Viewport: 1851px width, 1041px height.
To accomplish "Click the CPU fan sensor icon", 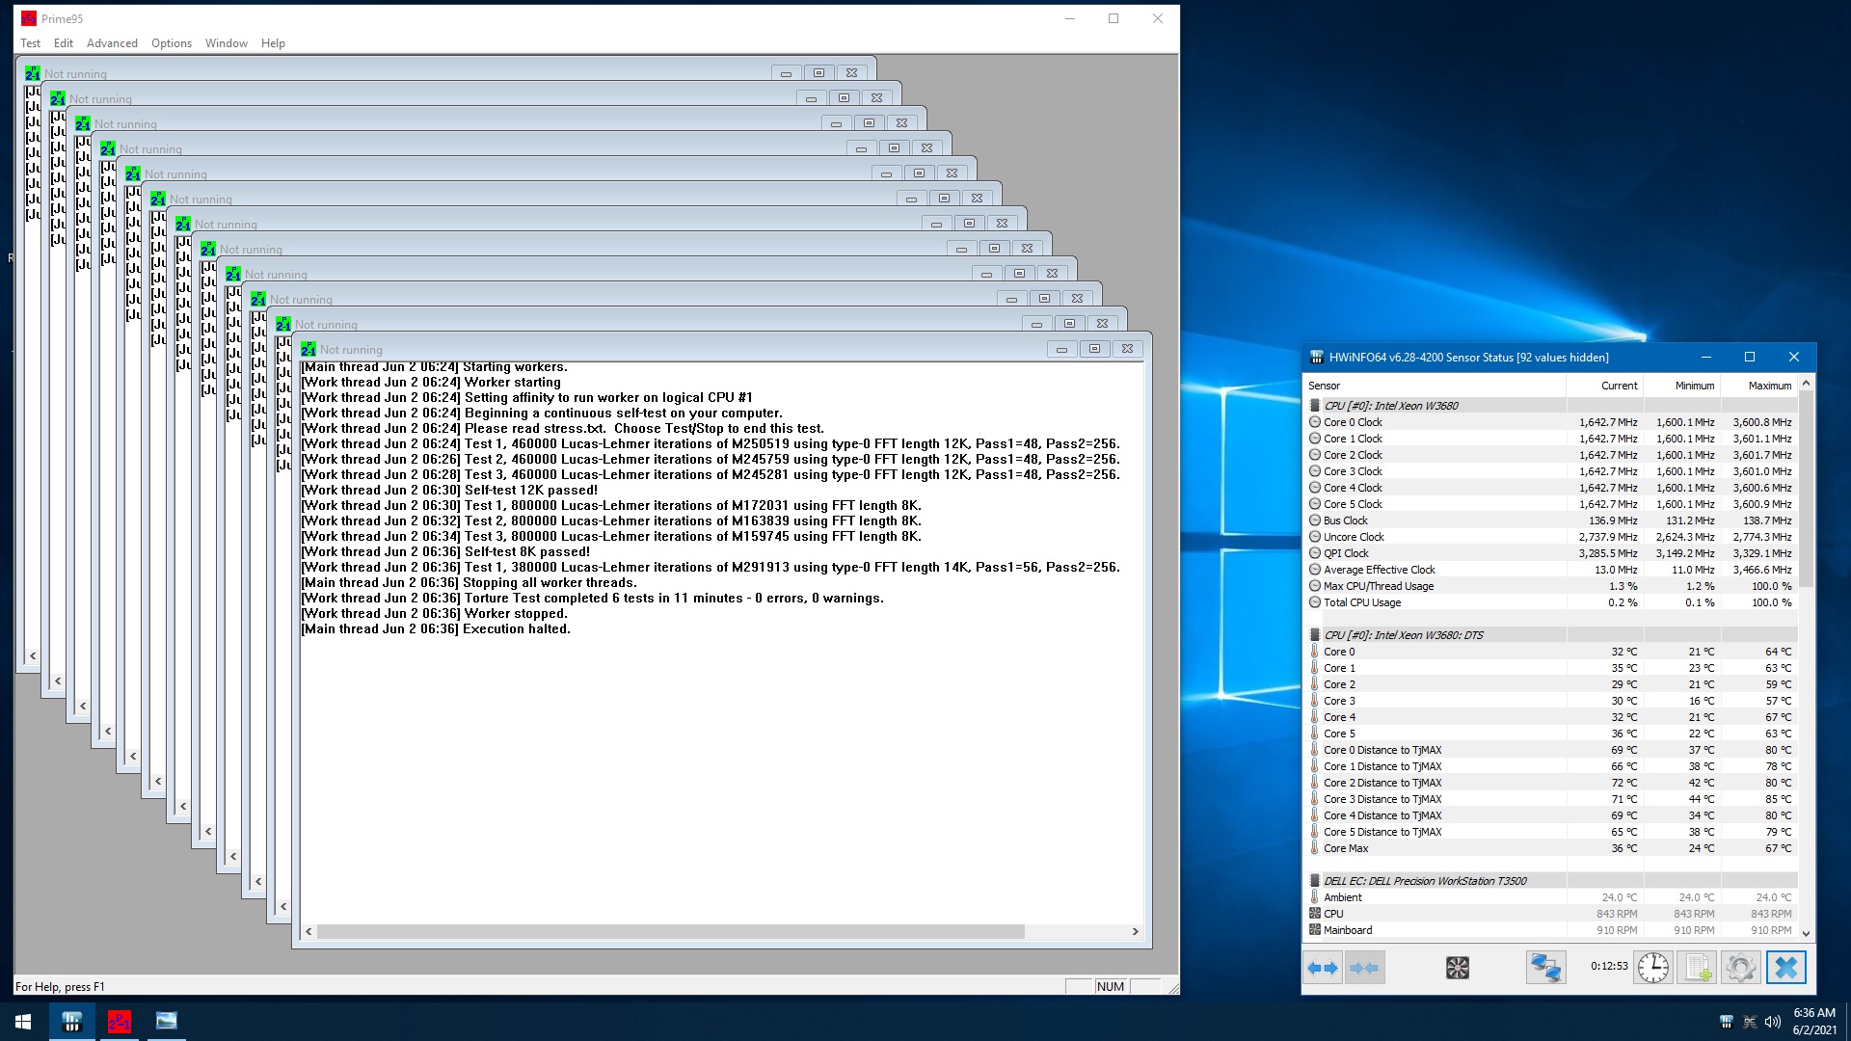I will pos(1315,914).
